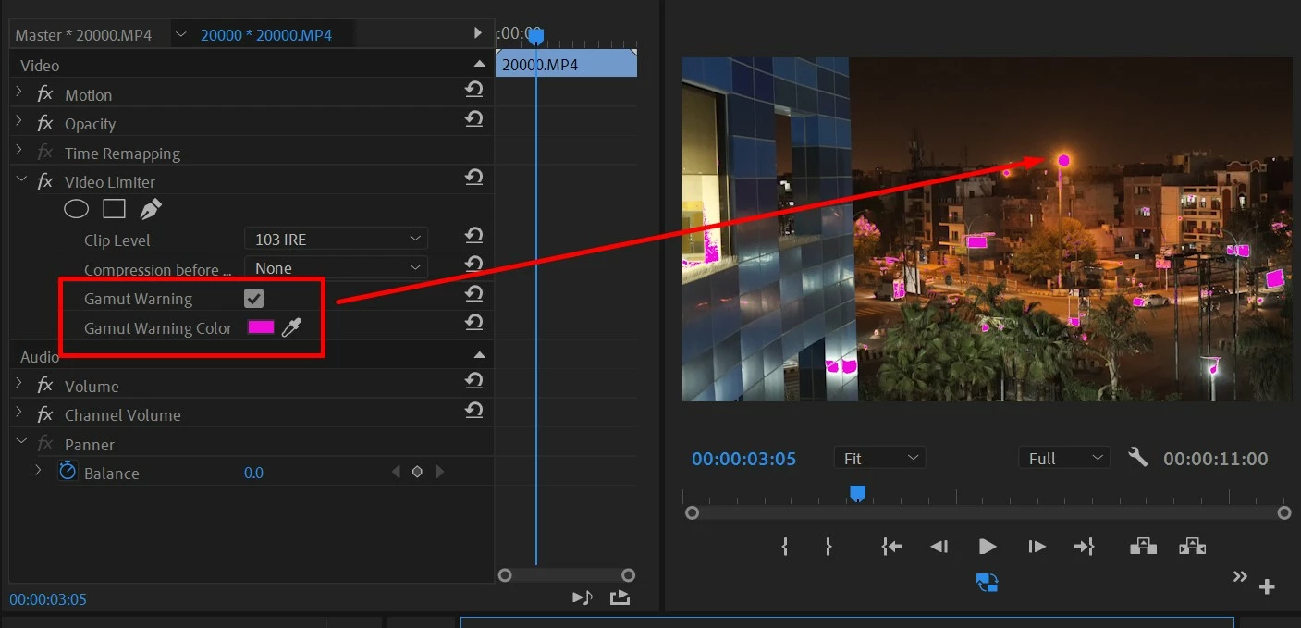Toggle the fx badge for Motion
Screen dimensions: 1301x628
tap(44, 94)
